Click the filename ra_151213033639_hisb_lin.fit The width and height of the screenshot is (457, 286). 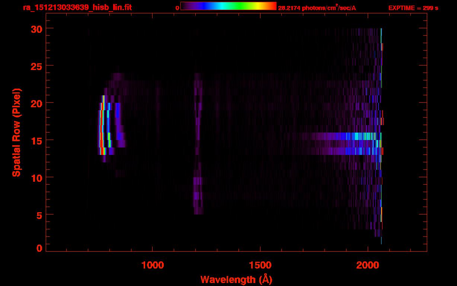pos(77,7)
